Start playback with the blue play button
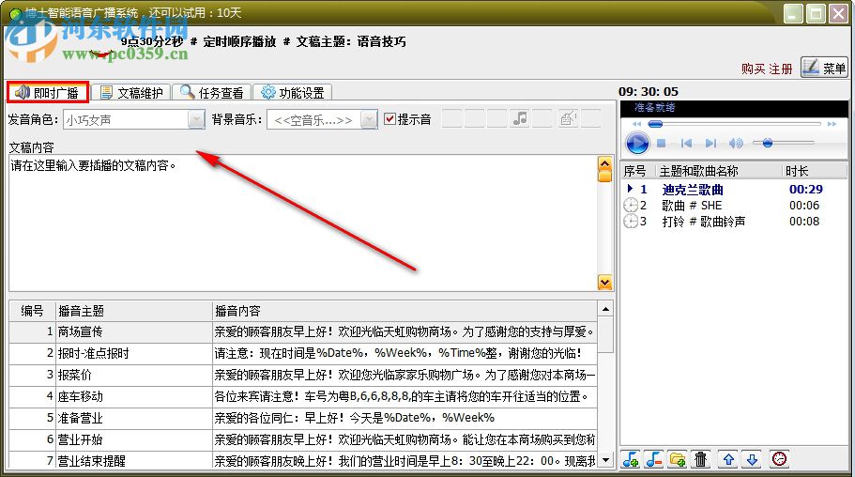 tap(637, 144)
